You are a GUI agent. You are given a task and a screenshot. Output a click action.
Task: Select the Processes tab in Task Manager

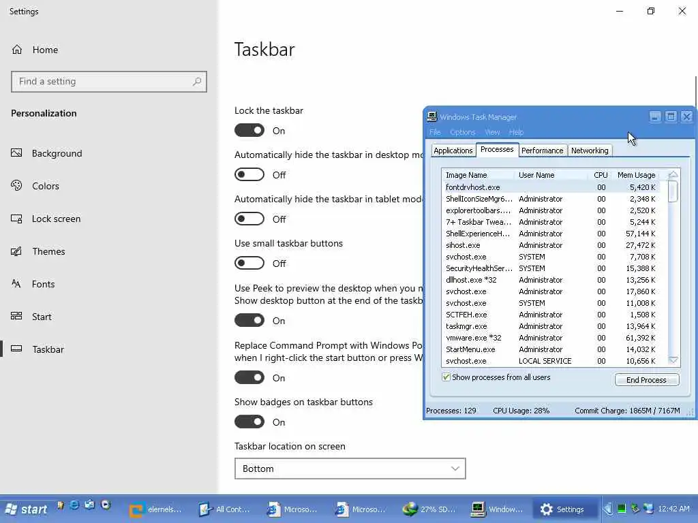(497, 149)
